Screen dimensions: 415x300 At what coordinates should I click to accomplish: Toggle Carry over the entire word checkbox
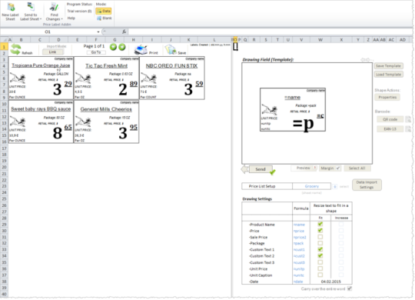(x=350, y=288)
